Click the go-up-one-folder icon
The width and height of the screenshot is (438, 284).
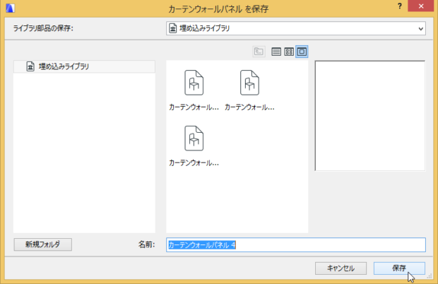[x=259, y=52]
